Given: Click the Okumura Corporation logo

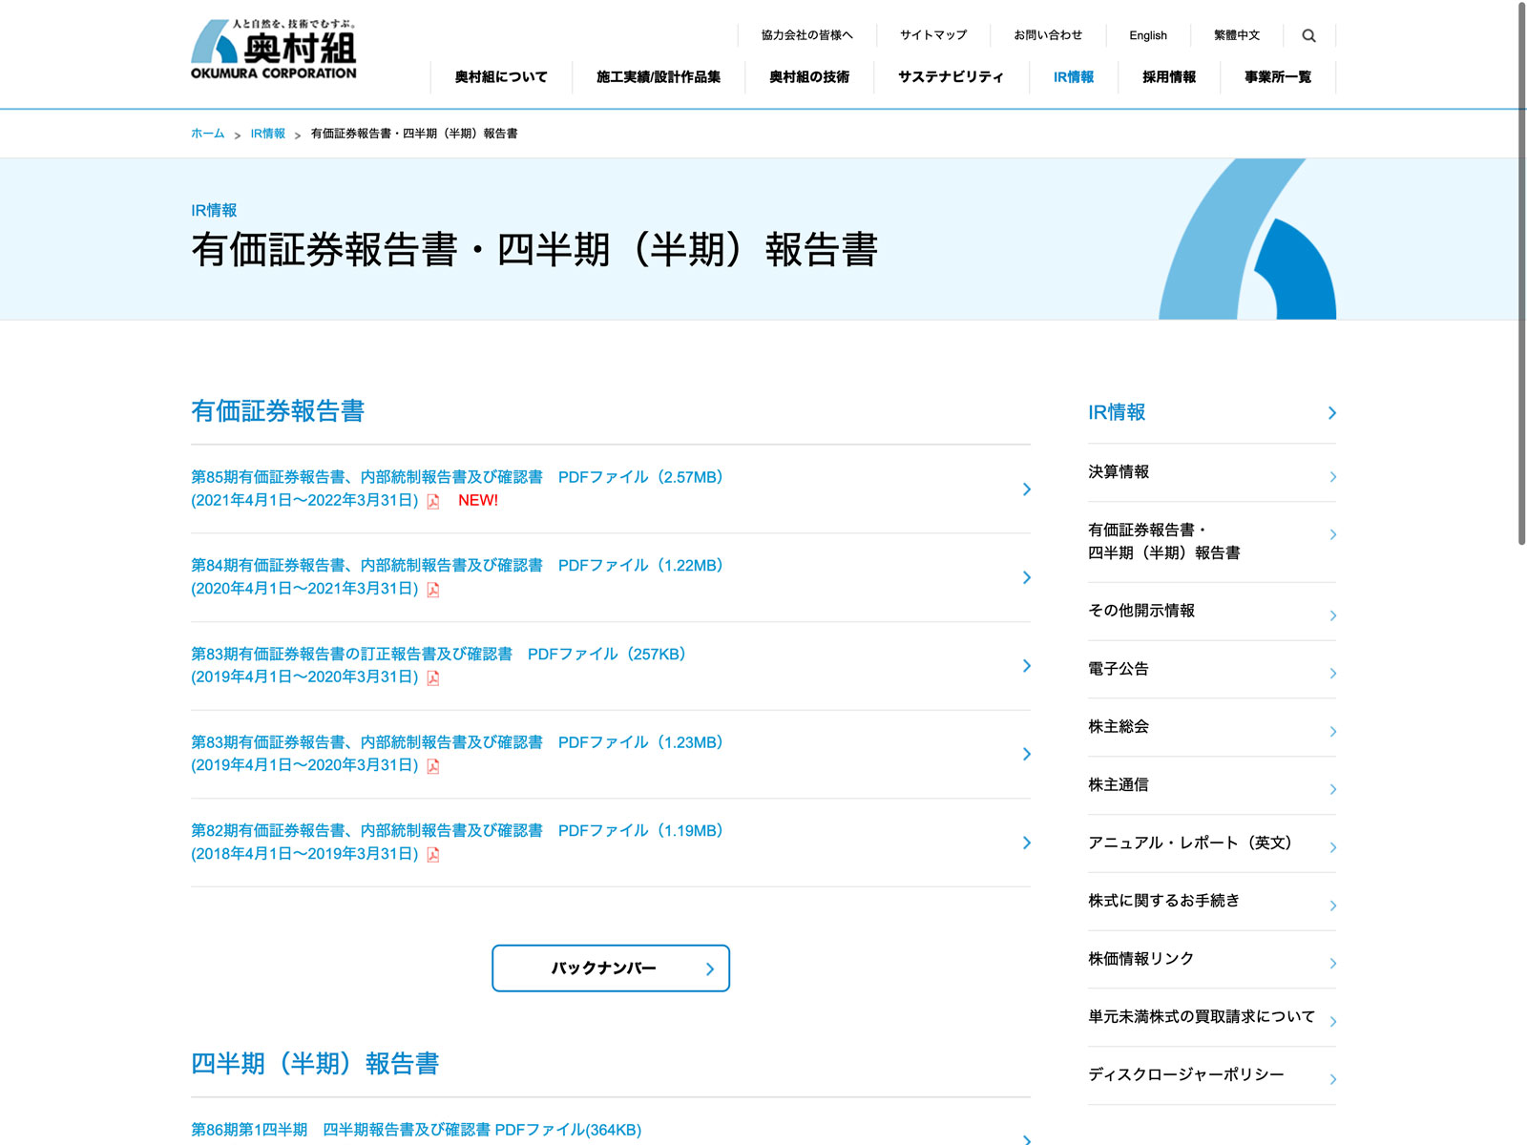Looking at the screenshot, I should pyautogui.click(x=274, y=50).
